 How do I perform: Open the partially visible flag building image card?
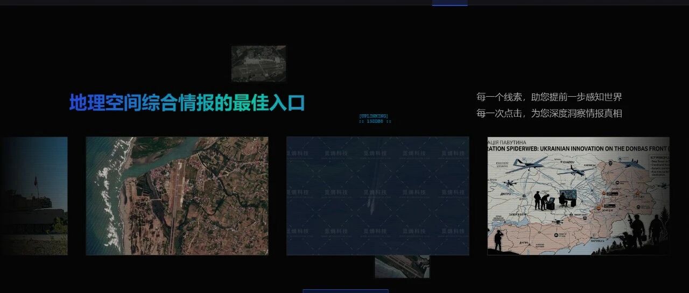(x=33, y=196)
